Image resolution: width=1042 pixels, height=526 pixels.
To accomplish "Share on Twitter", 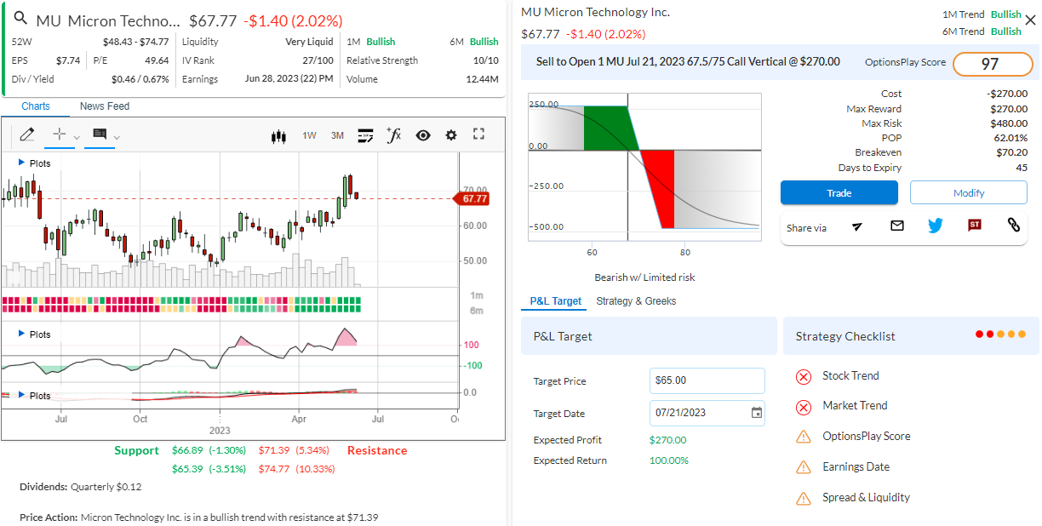I will (936, 226).
